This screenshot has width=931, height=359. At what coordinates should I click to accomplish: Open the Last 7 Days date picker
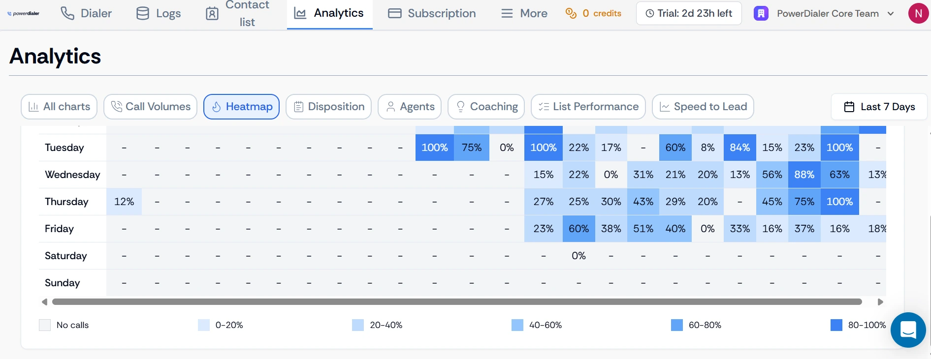[x=878, y=107]
